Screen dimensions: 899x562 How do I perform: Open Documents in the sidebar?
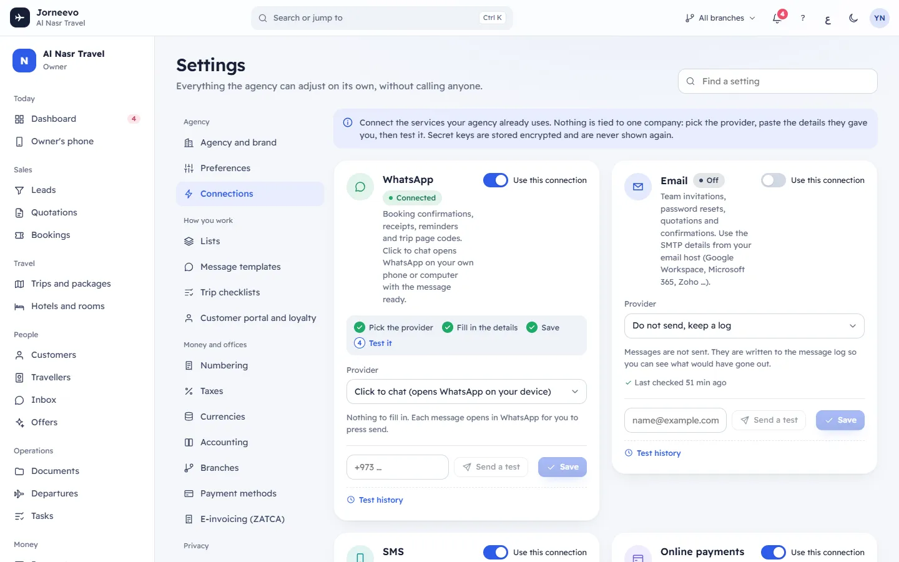pos(77,471)
